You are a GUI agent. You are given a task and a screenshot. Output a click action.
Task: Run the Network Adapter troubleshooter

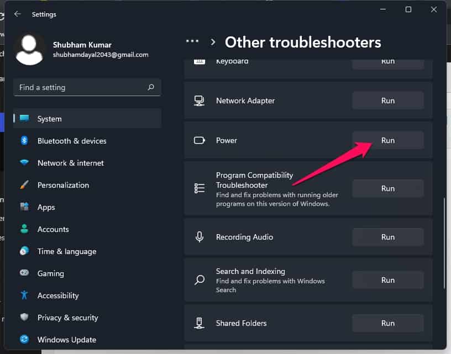pyautogui.click(x=388, y=101)
